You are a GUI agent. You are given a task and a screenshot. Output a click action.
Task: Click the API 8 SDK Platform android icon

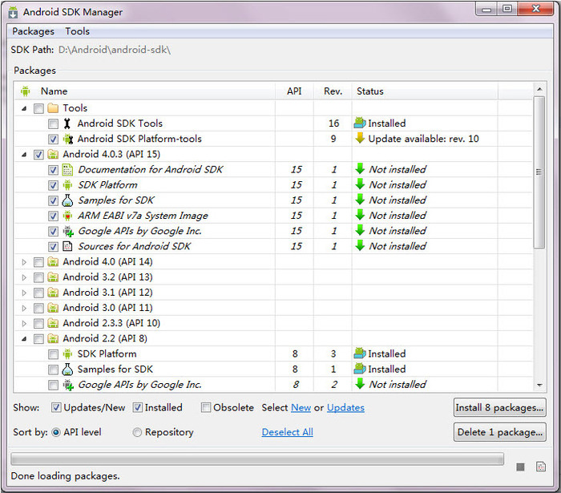click(67, 354)
